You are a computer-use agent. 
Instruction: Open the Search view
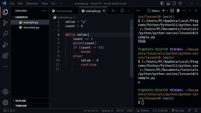click(x=5, y=34)
